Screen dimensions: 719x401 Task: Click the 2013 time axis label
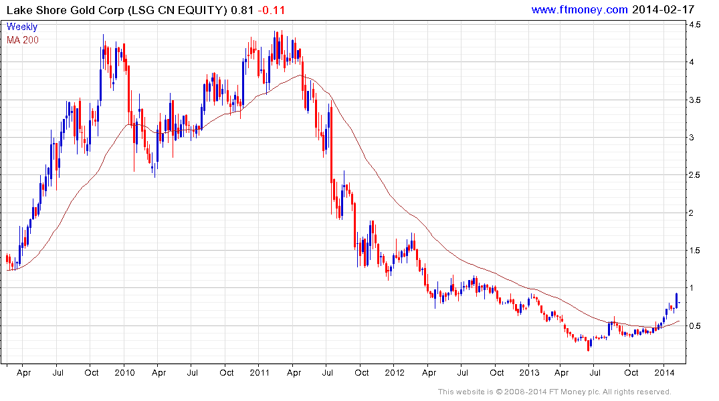click(x=529, y=372)
